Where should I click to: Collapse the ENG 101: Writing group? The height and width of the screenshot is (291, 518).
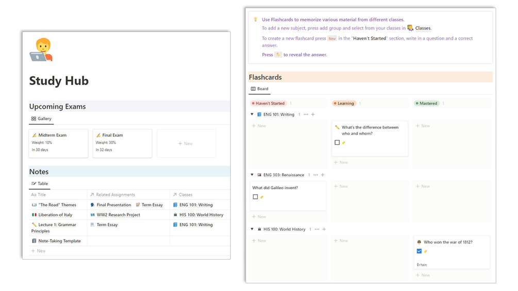[x=252, y=114]
